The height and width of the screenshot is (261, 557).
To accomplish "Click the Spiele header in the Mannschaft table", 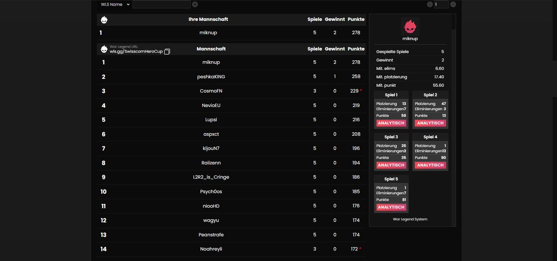I will tap(315, 49).
